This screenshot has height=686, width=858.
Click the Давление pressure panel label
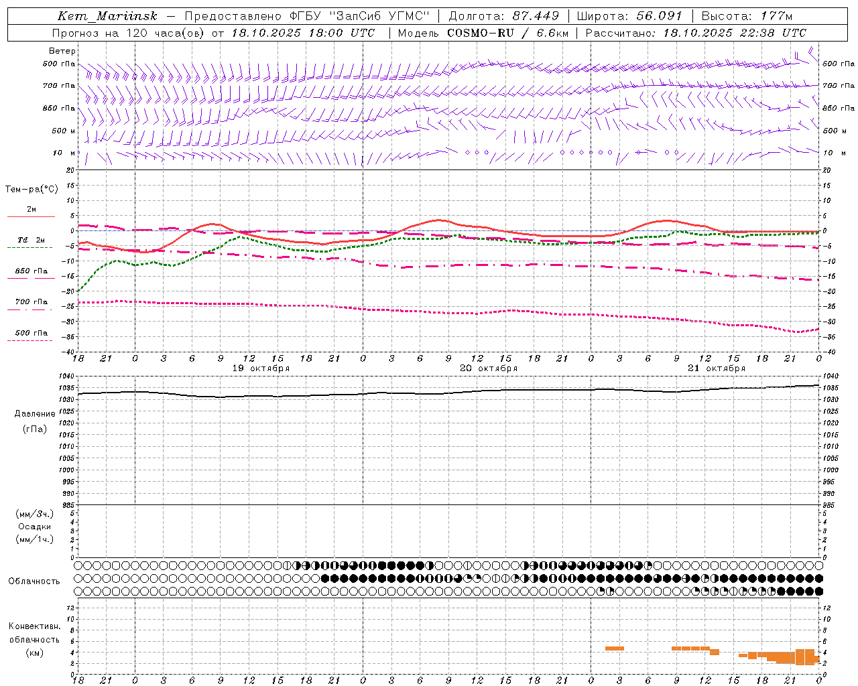pos(35,414)
